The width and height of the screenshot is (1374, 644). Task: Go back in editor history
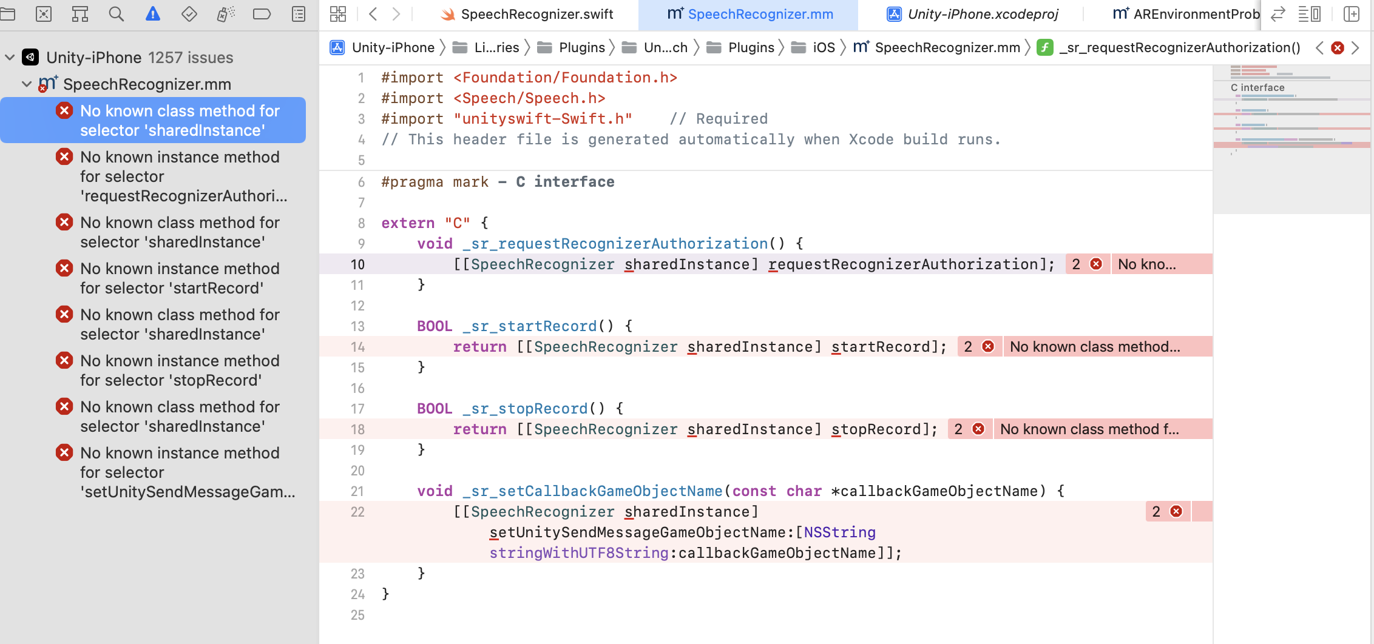coord(373,14)
